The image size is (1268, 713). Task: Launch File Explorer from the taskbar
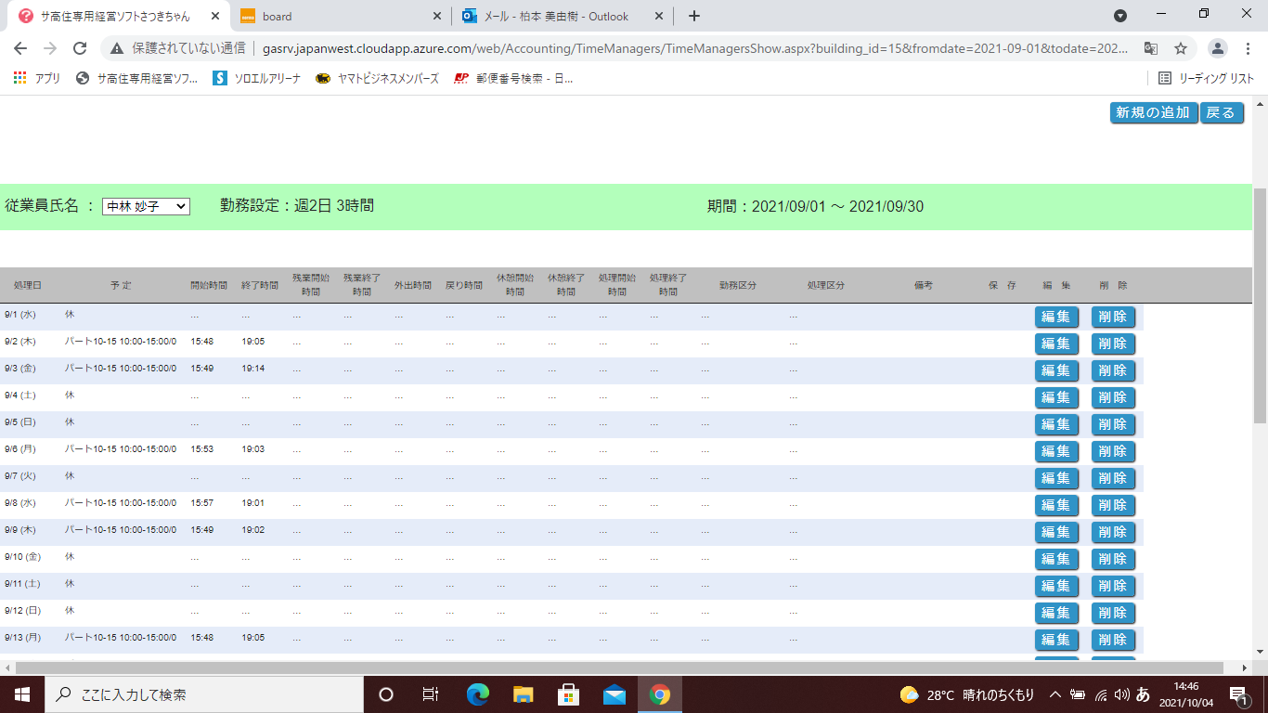coord(524,694)
